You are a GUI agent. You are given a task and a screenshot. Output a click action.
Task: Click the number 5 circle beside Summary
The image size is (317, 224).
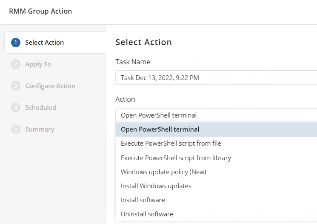(x=16, y=129)
